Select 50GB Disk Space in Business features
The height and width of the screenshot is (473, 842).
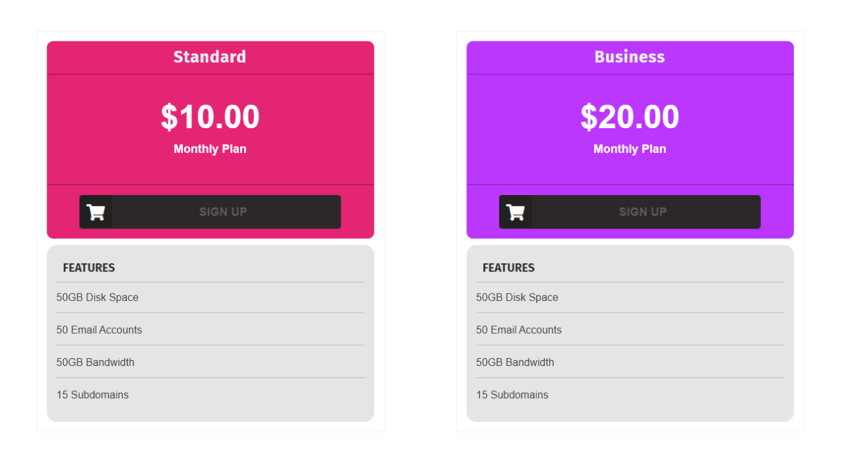coord(517,298)
